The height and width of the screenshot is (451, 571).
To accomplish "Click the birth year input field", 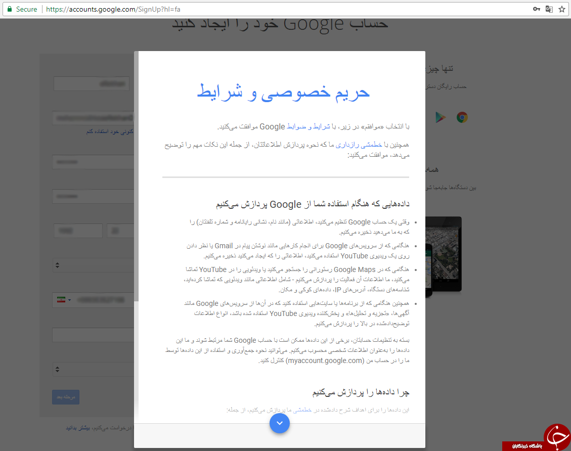I will (78, 231).
